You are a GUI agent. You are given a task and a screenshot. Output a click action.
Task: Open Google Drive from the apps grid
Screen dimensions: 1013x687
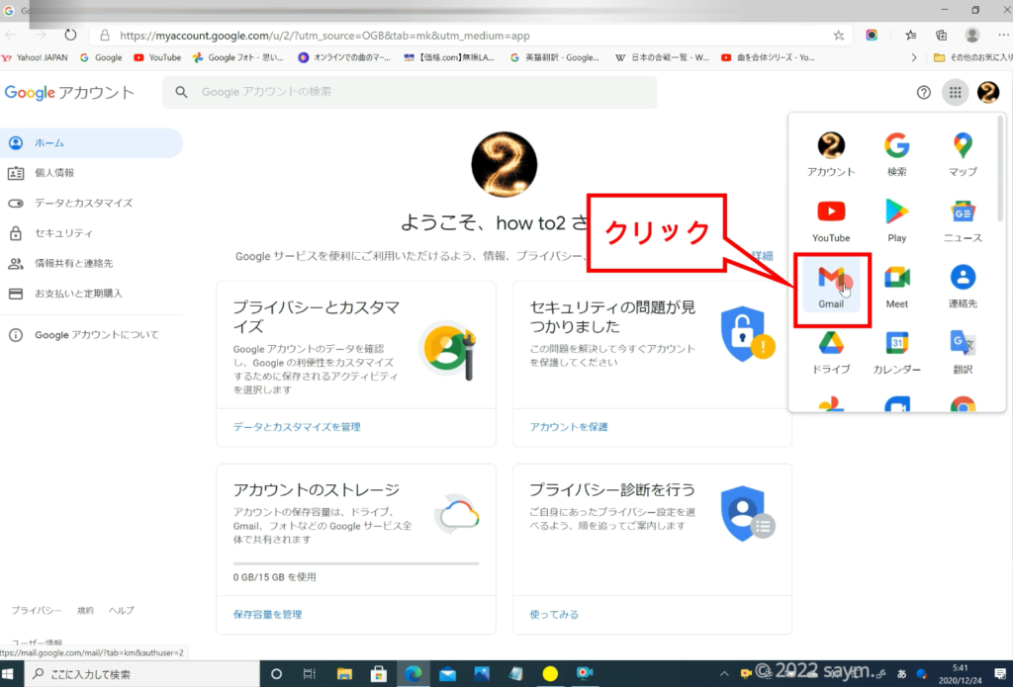pos(831,352)
